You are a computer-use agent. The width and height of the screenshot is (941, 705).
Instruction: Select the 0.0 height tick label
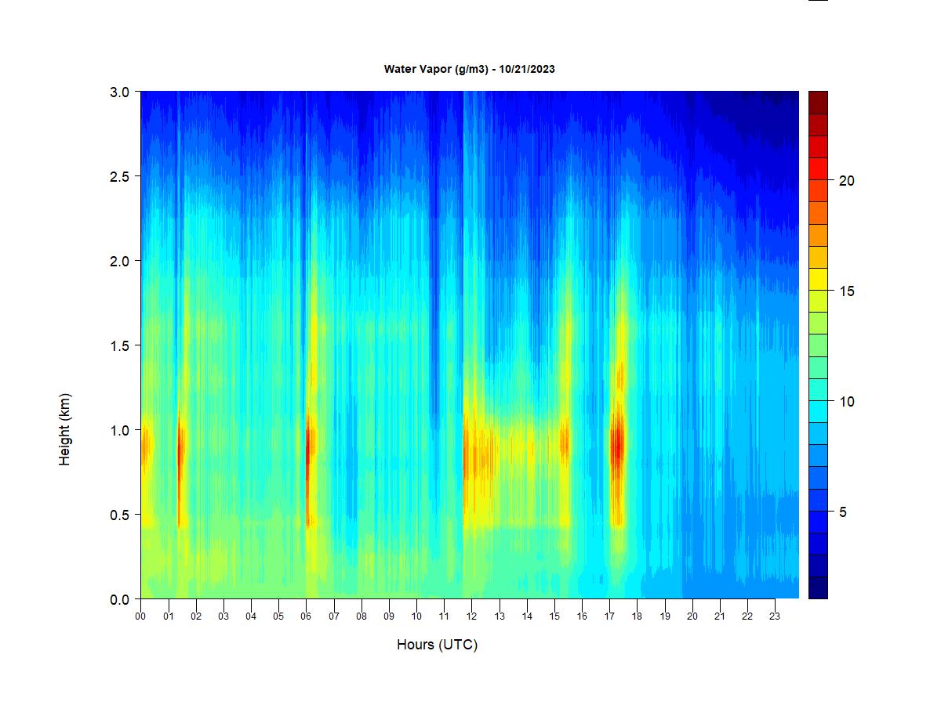pos(120,599)
